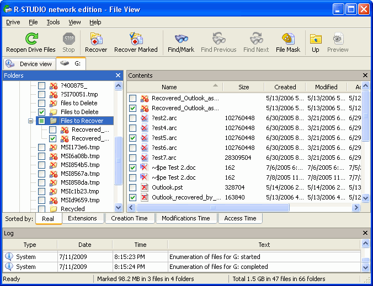
Task: Click the MSId9659.tmp folder icon
Action: click(54, 200)
